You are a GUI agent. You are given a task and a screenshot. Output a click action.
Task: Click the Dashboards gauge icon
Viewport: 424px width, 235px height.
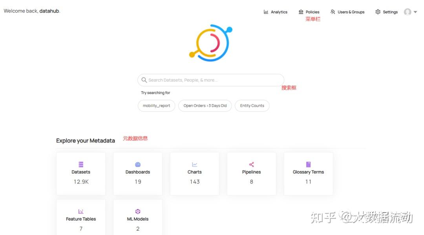click(138, 164)
